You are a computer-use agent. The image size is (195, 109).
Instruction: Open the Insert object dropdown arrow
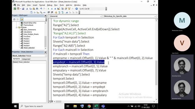20,9
